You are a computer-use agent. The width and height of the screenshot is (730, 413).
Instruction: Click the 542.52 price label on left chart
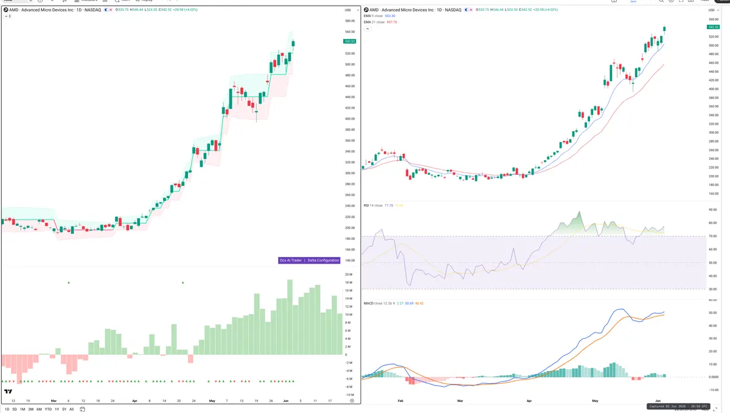(x=350, y=41)
